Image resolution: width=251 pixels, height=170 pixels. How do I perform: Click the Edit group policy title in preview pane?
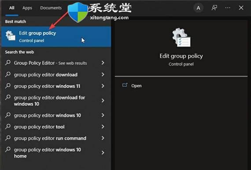181,56
